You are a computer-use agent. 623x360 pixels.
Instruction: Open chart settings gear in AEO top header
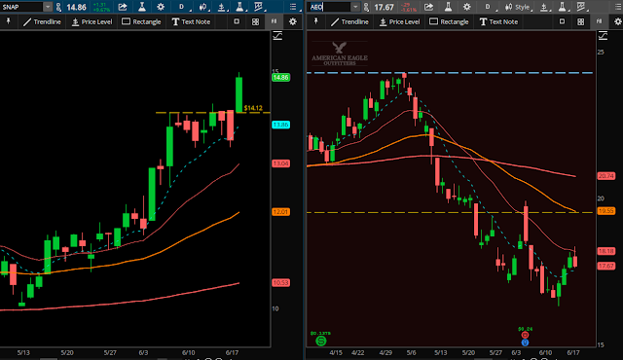(467, 7)
